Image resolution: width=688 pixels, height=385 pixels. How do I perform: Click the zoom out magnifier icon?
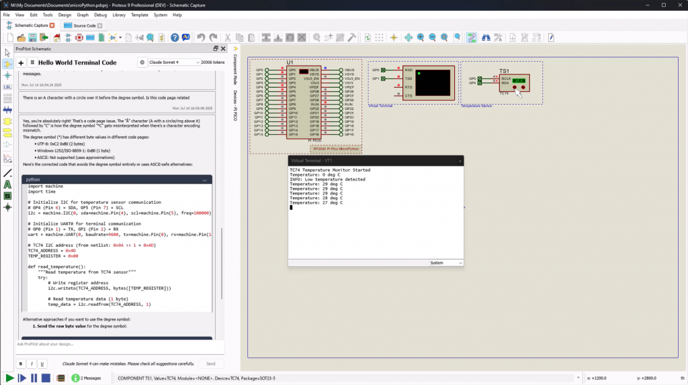(x=433, y=38)
